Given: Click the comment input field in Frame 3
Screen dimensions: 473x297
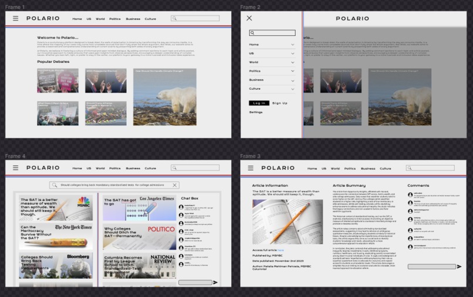Looking at the screenshot, I should [x=432, y=267].
